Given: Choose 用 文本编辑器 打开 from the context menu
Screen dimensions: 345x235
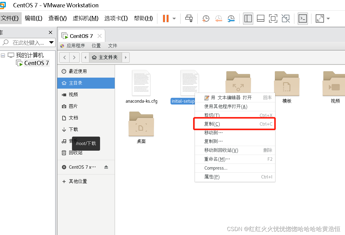Looking at the screenshot, I should point(235,98).
